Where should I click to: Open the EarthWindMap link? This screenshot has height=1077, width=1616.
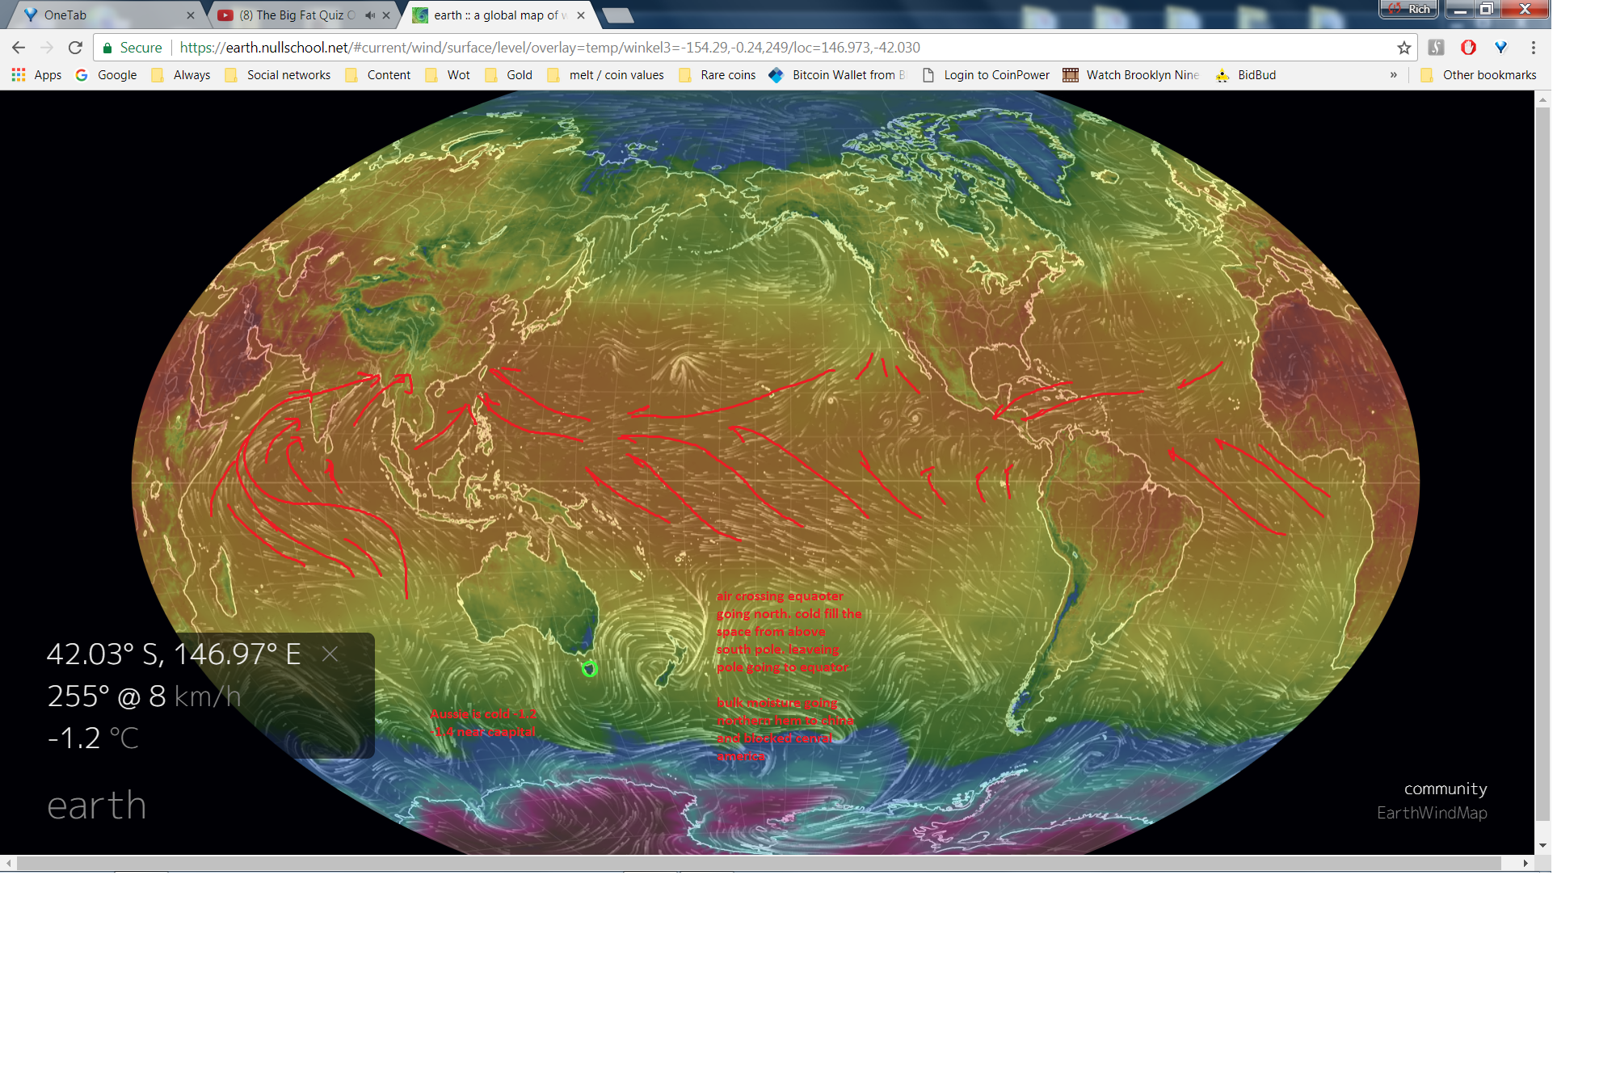pyautogui.click(x=1432, y=813)
